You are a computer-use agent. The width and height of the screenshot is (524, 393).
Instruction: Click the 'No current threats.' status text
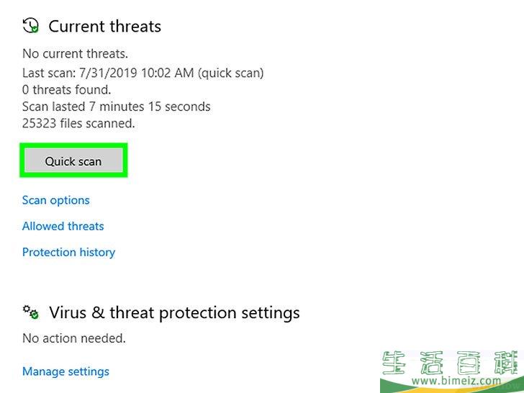point(75,54)
